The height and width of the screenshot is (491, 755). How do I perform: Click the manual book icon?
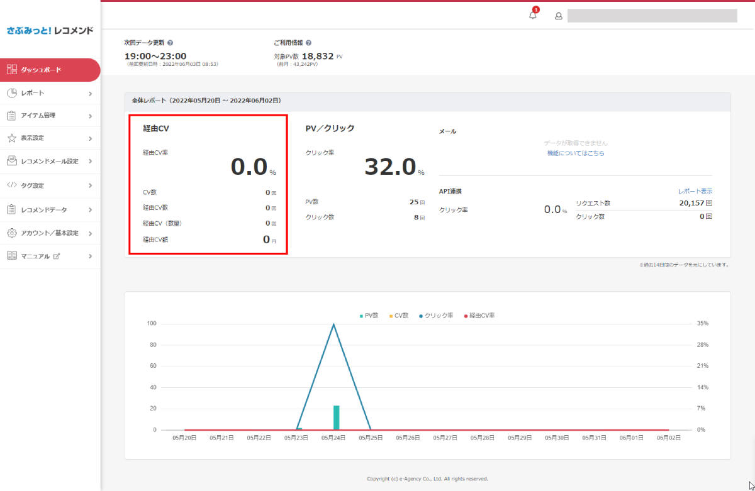point(11,256)
